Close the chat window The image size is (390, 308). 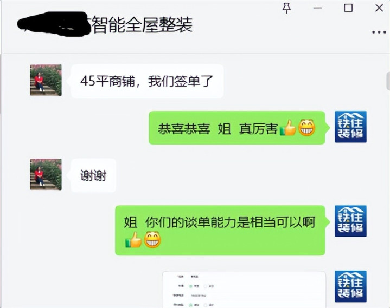tap(379, 8)
